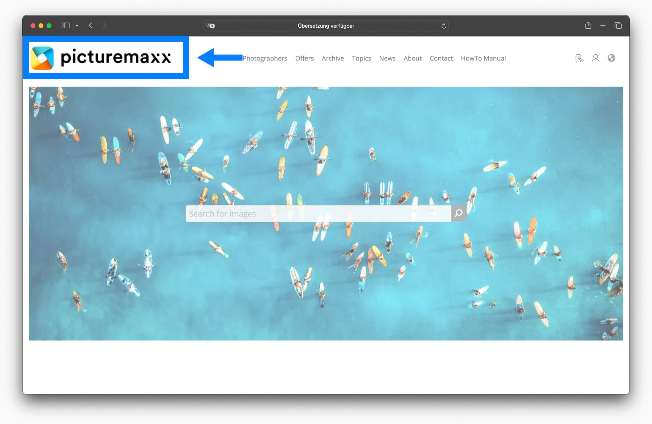Open the registration form icon
652x424 pixels.
579,58
